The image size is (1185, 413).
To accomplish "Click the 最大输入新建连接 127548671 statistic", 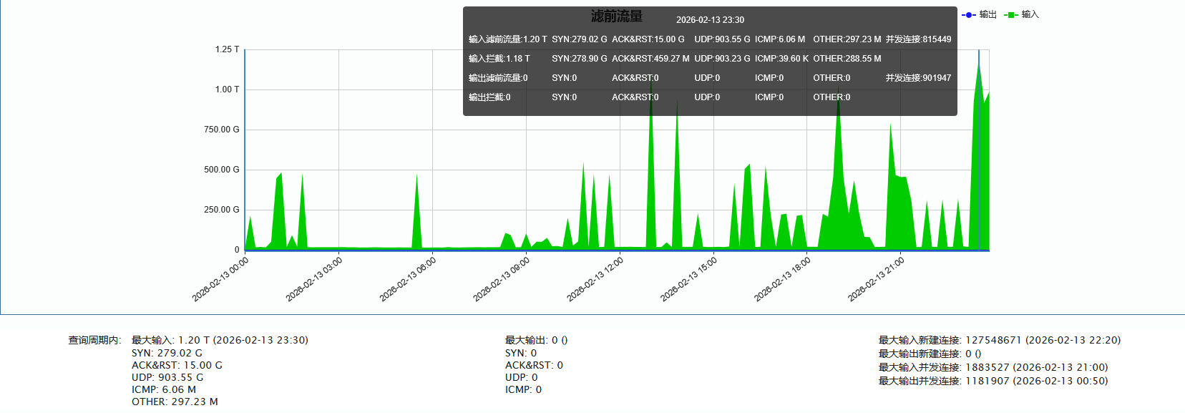I will click(999, 340).
